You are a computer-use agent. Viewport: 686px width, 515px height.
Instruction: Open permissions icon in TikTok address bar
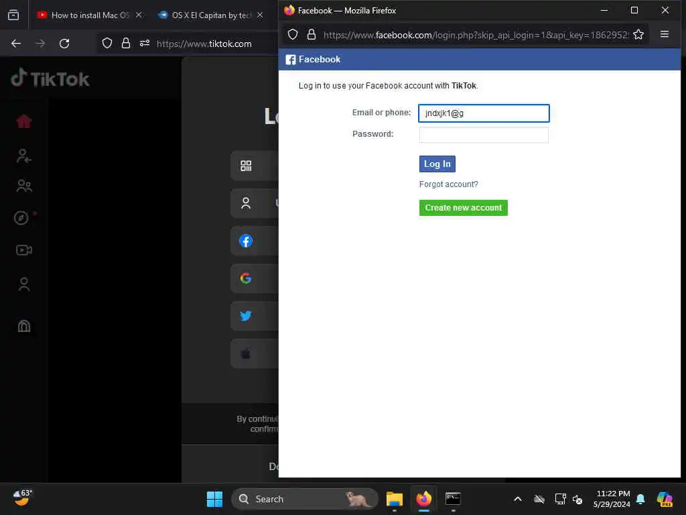[x=145, y=44]
